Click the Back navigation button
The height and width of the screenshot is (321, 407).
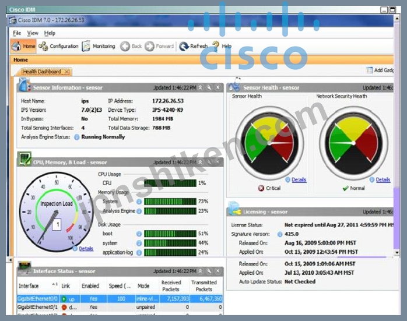click(x=131, y=46)
